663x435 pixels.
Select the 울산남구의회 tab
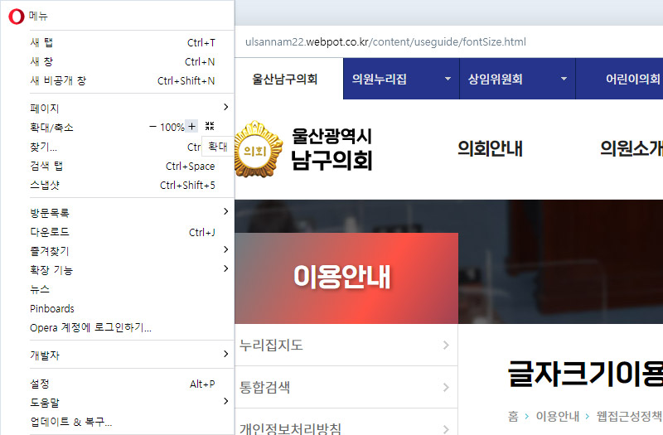pos(289,79)
